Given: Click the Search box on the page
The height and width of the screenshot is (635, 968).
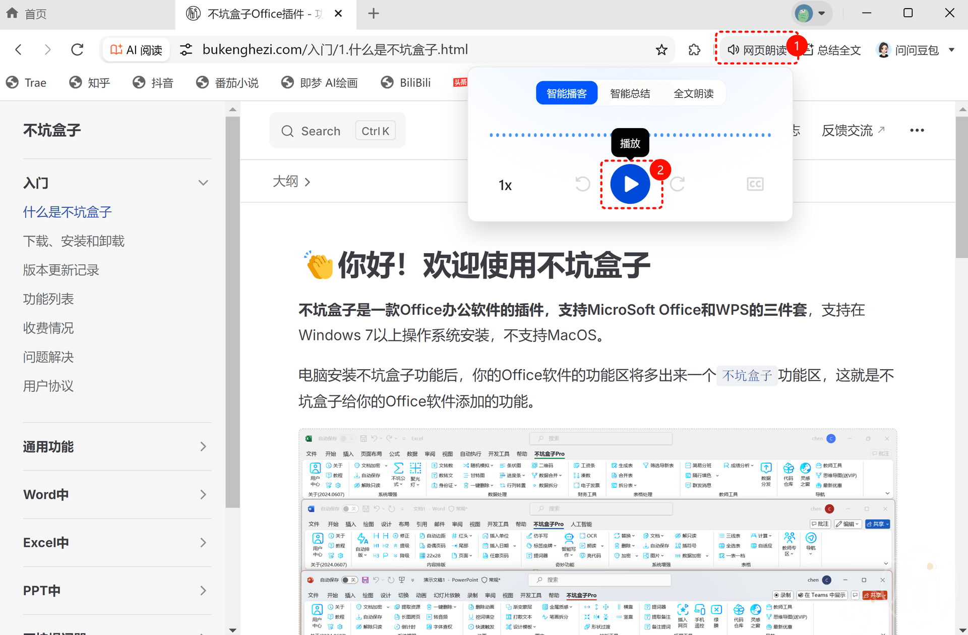Looking at the screenshot, I should [x=337, y=131].
